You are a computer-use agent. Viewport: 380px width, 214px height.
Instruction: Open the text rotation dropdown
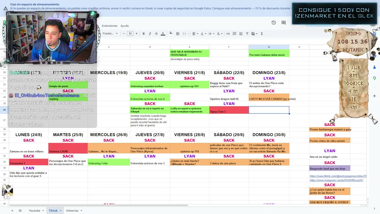tap(220, 34)
